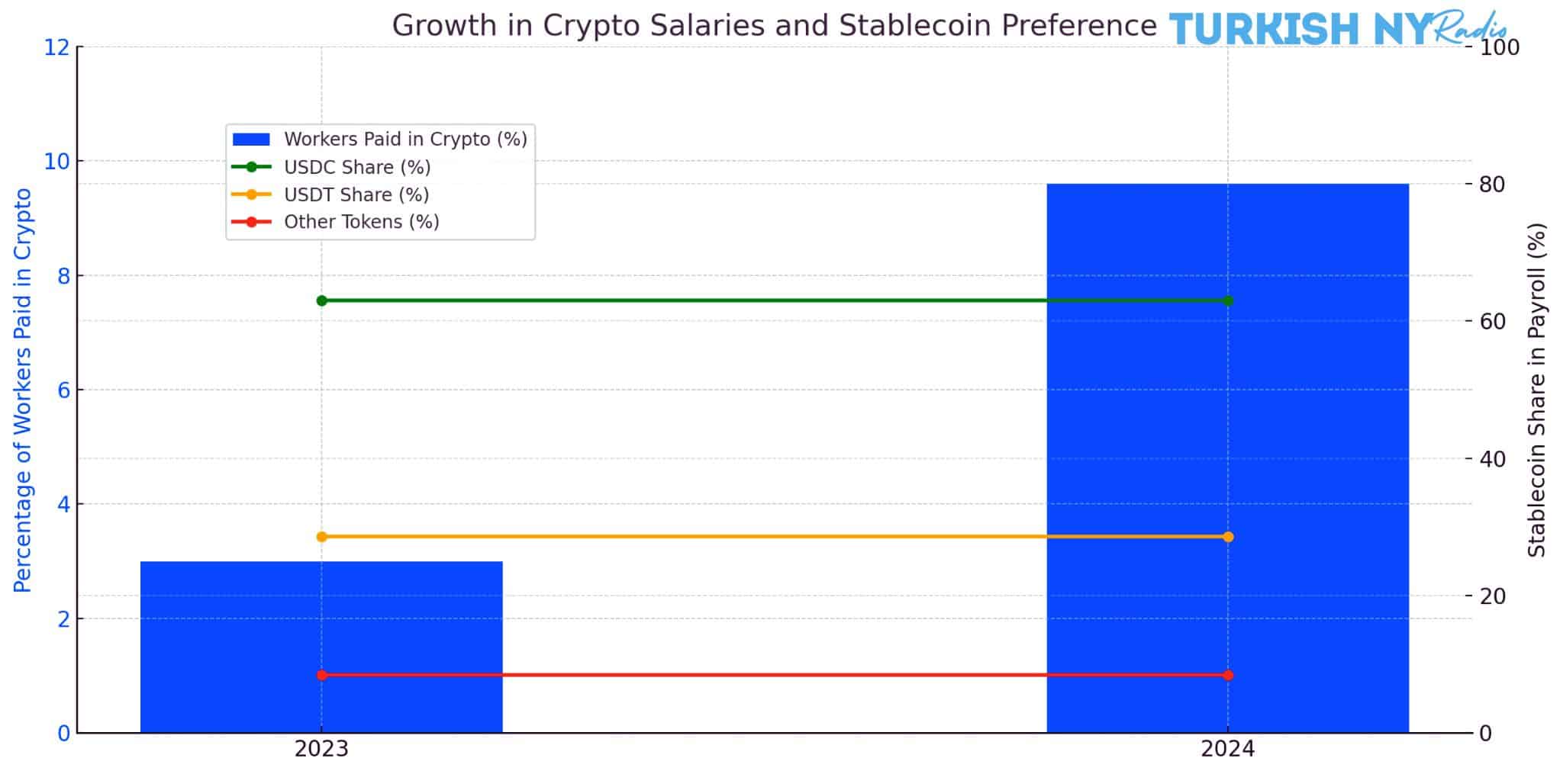Select the Other Tokens data point for 2023

[321, 675]
